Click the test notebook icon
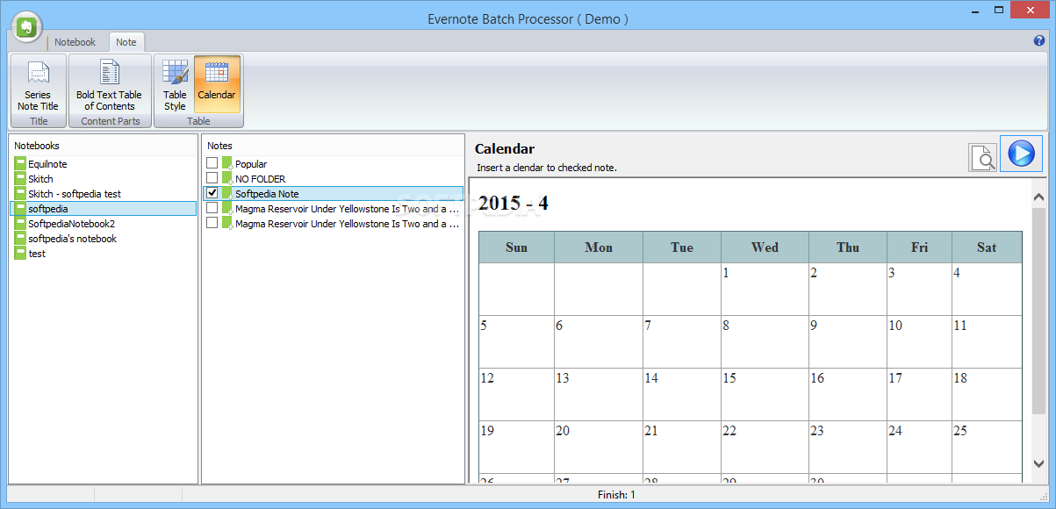This screenshot has height=509, width=1056. [x=20, y=254]
